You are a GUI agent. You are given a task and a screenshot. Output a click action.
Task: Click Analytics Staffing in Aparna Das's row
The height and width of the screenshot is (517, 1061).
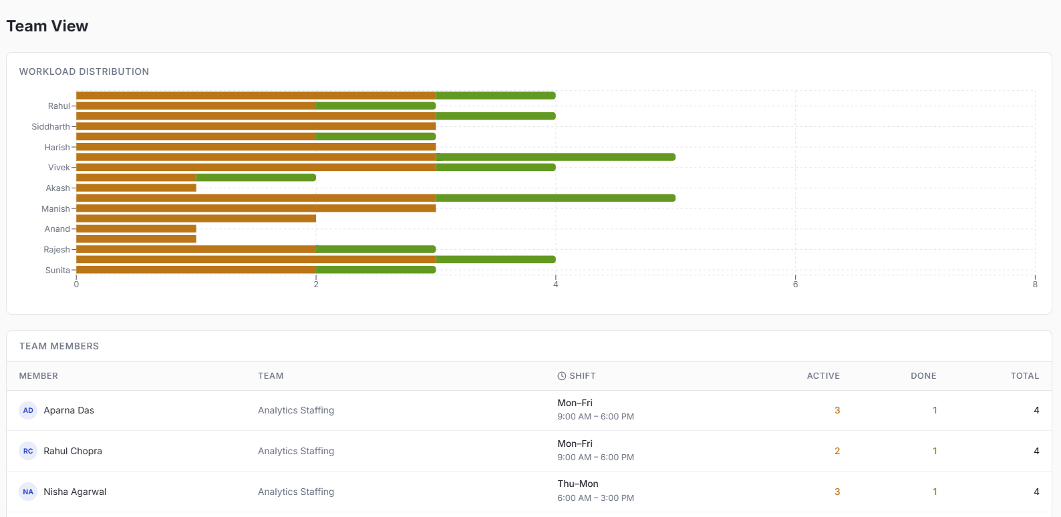tap(296, 410)
